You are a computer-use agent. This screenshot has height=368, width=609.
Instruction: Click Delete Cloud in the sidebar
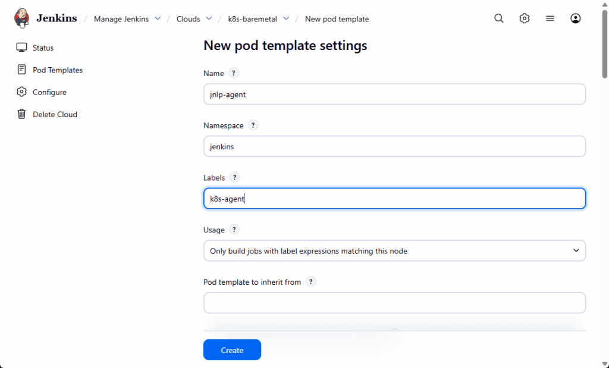55,114
